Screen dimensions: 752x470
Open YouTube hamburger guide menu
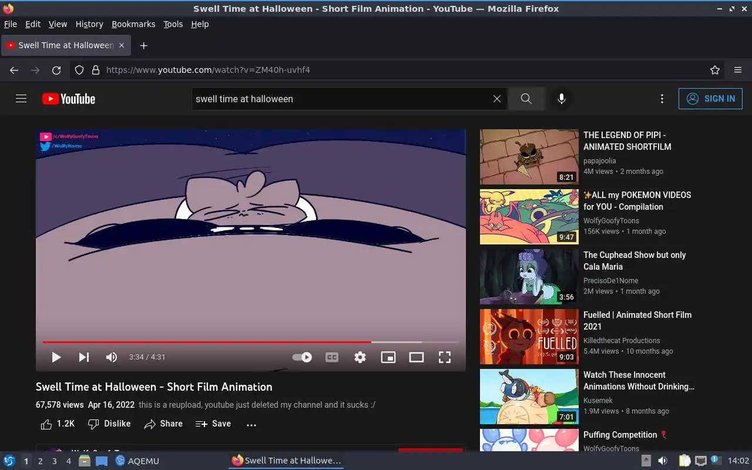(x=21, y=99)
